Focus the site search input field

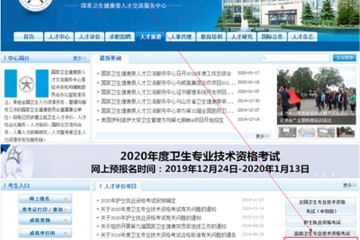[295, 58]
